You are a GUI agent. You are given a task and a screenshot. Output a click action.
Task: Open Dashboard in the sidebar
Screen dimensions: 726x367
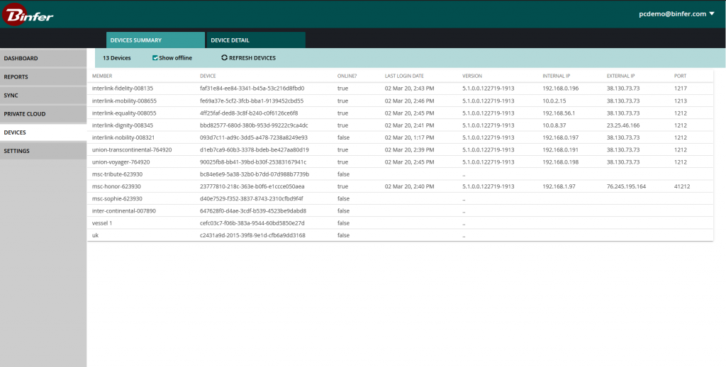pyautogui.click(x=43, y=58)
